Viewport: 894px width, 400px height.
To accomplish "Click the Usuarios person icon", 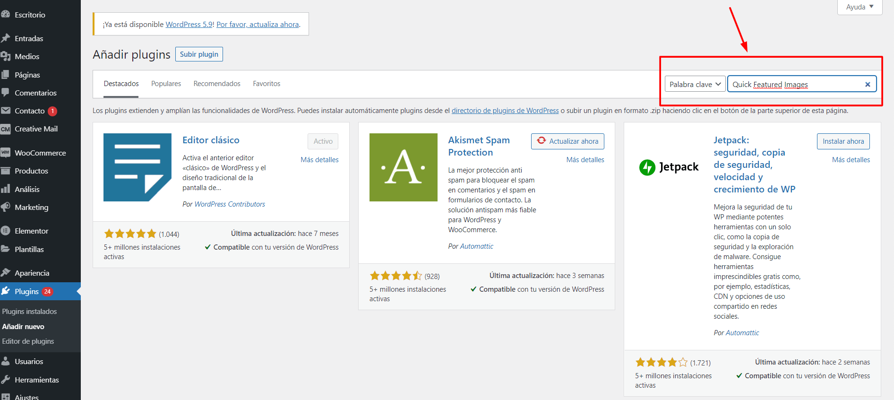I will pos(6,361).
